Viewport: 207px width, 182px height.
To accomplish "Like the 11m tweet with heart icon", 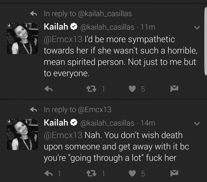I will pos(132,89).
